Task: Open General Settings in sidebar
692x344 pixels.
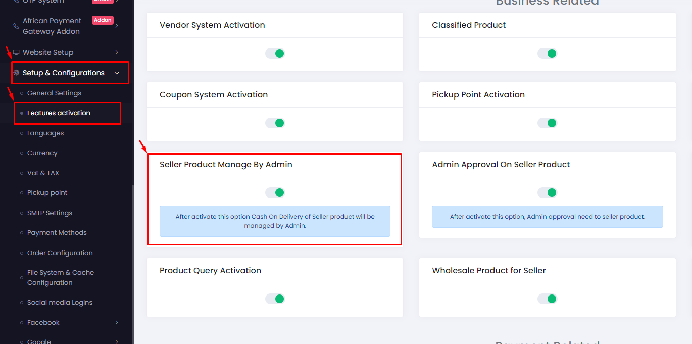Action: [x=54, y=93]
